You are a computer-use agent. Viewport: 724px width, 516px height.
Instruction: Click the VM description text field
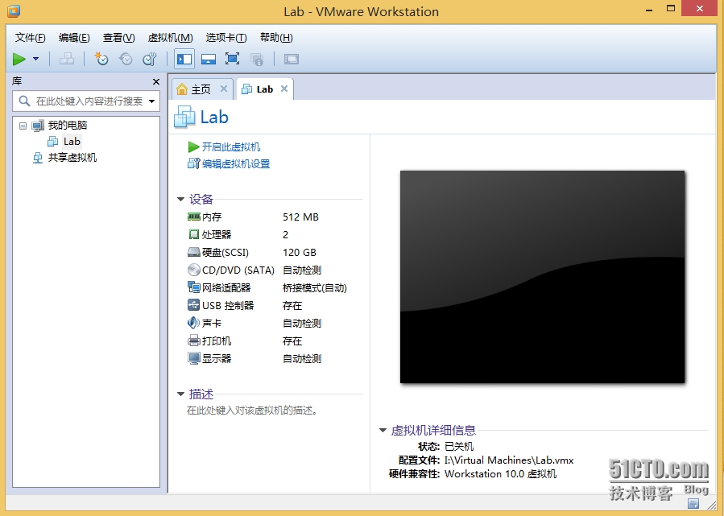pos(252,411)
